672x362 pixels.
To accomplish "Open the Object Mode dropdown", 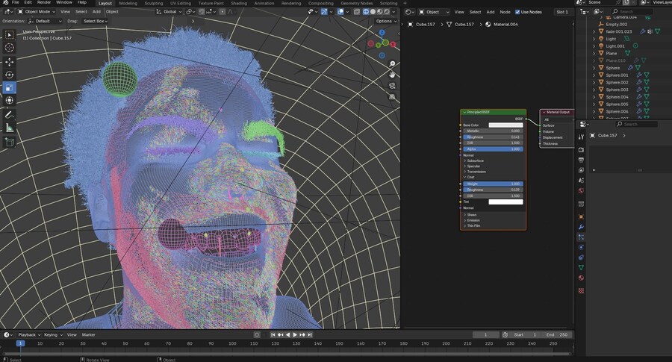I will 37,12.
